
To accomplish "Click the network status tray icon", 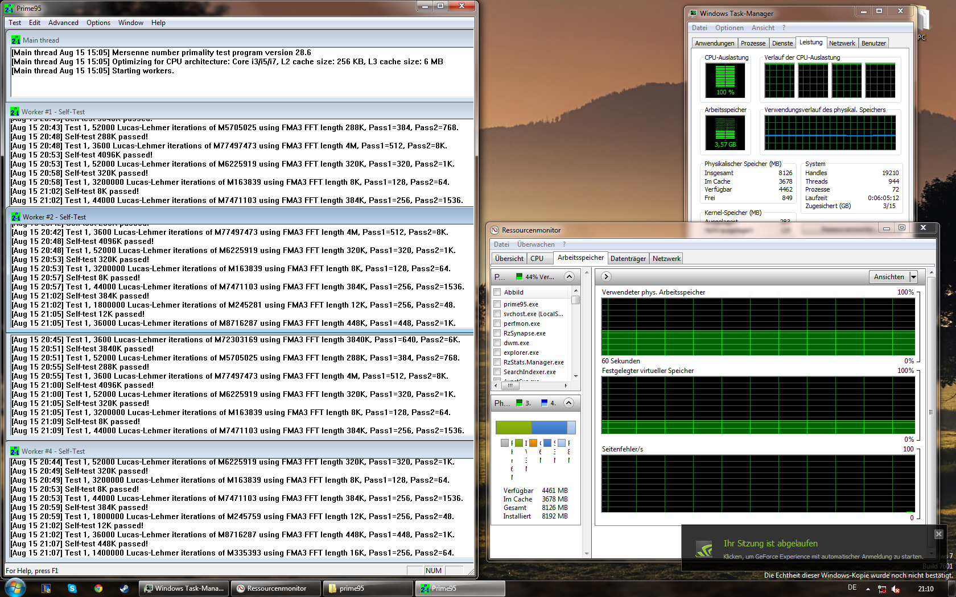I will [882, 589].
